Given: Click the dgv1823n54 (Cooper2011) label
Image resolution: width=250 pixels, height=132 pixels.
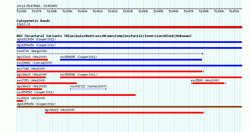Looking at the screenshot, I should 36,39.
